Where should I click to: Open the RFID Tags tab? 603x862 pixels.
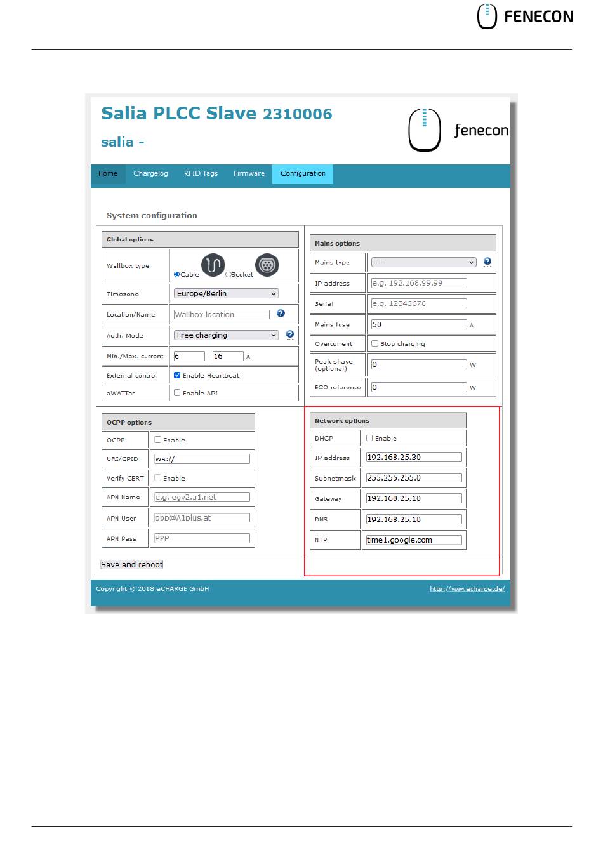coord(201,174)
